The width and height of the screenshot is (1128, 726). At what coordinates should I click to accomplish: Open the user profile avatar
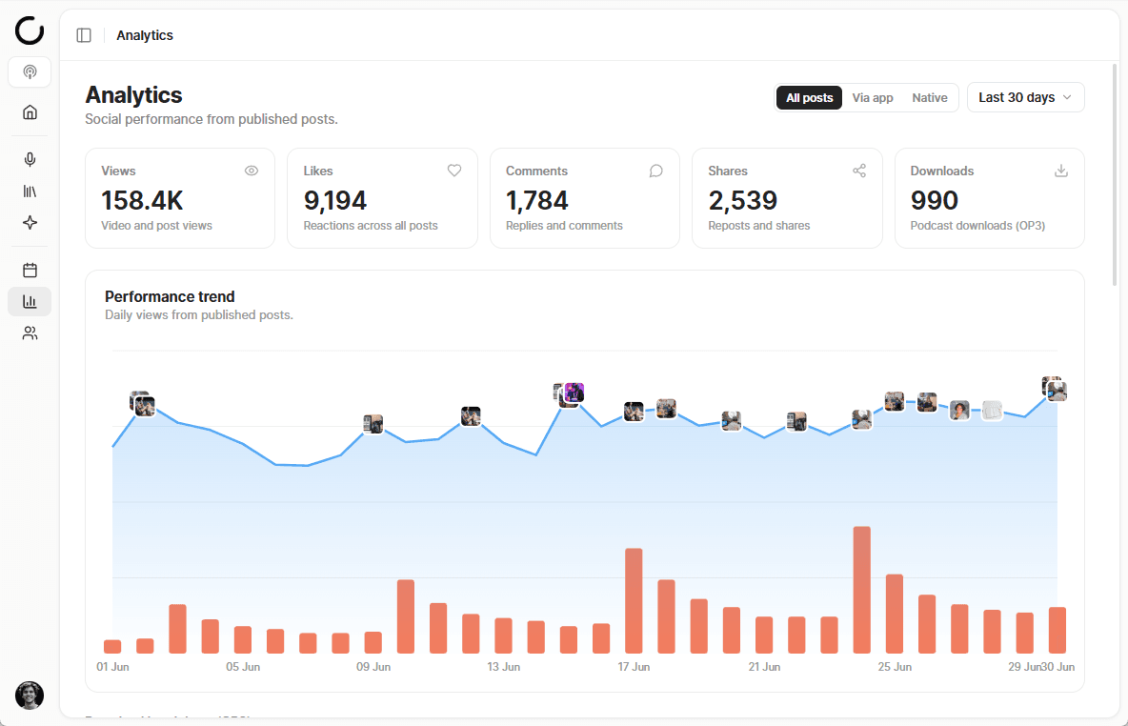(x=30, y=696)
